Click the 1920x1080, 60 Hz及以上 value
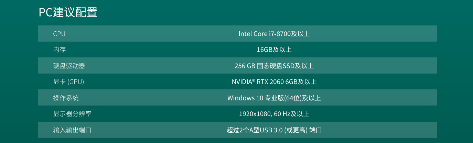This screenshot has height=143, width=473. click(274, 114)
